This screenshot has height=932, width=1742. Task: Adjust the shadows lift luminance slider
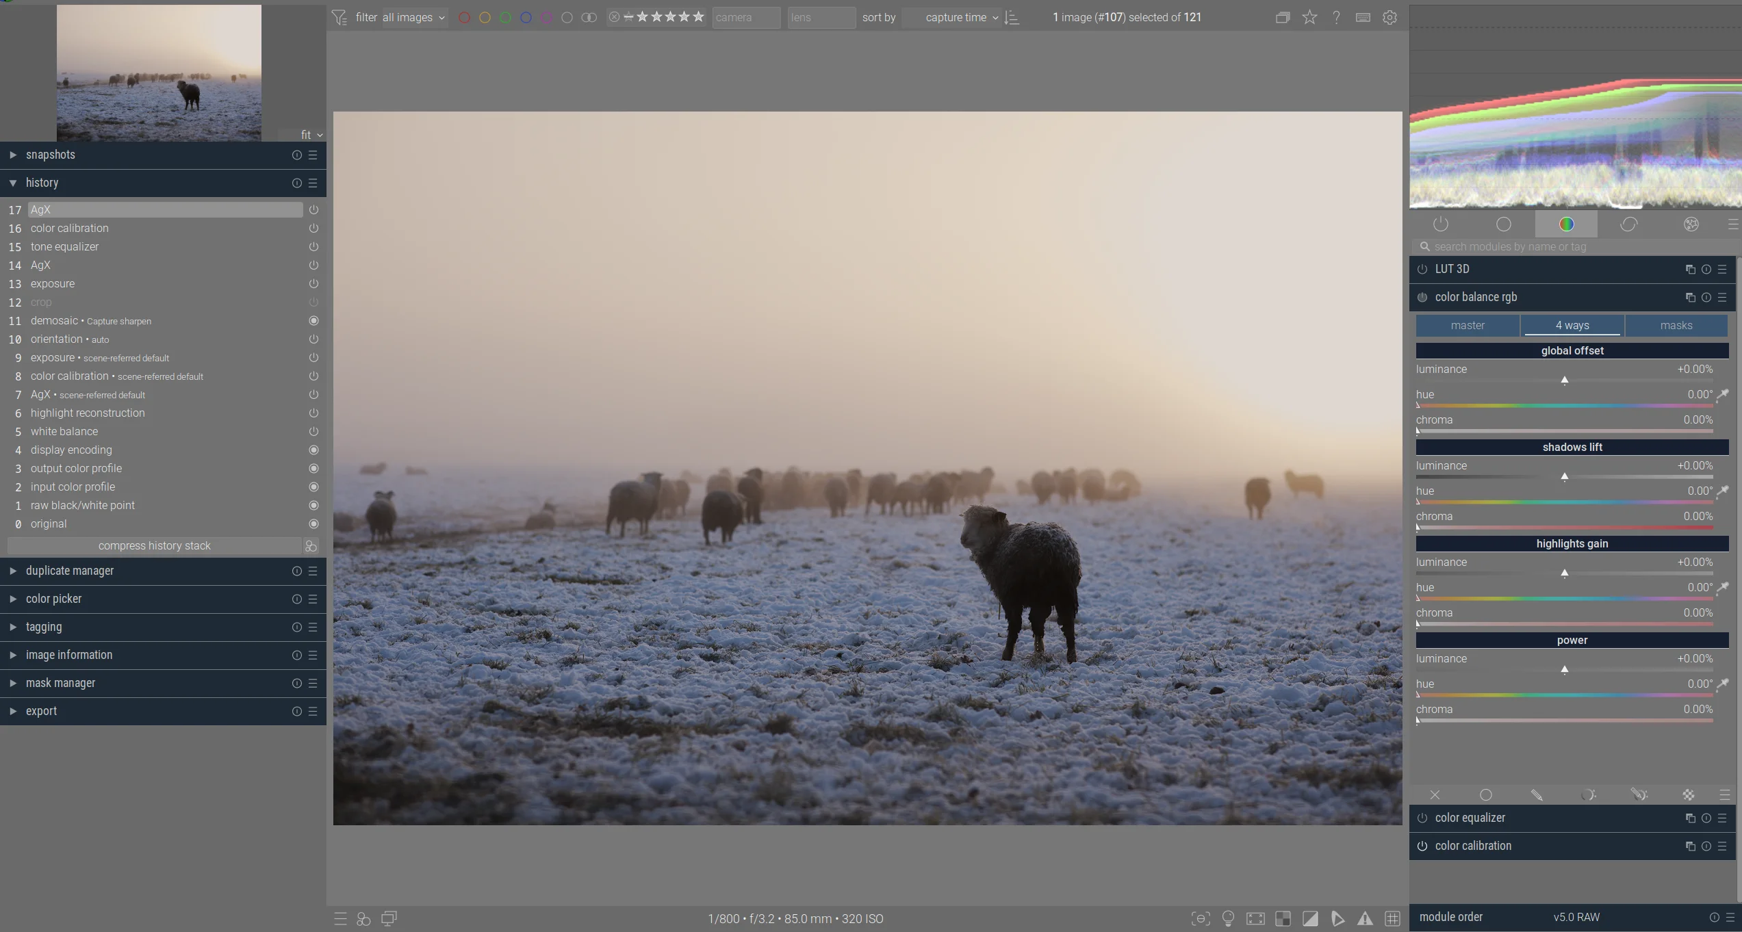click(1564, 476)
